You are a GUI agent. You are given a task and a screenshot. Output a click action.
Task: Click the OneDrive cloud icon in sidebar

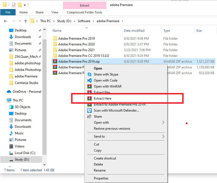pyautogui.click(x=9, y=92)
